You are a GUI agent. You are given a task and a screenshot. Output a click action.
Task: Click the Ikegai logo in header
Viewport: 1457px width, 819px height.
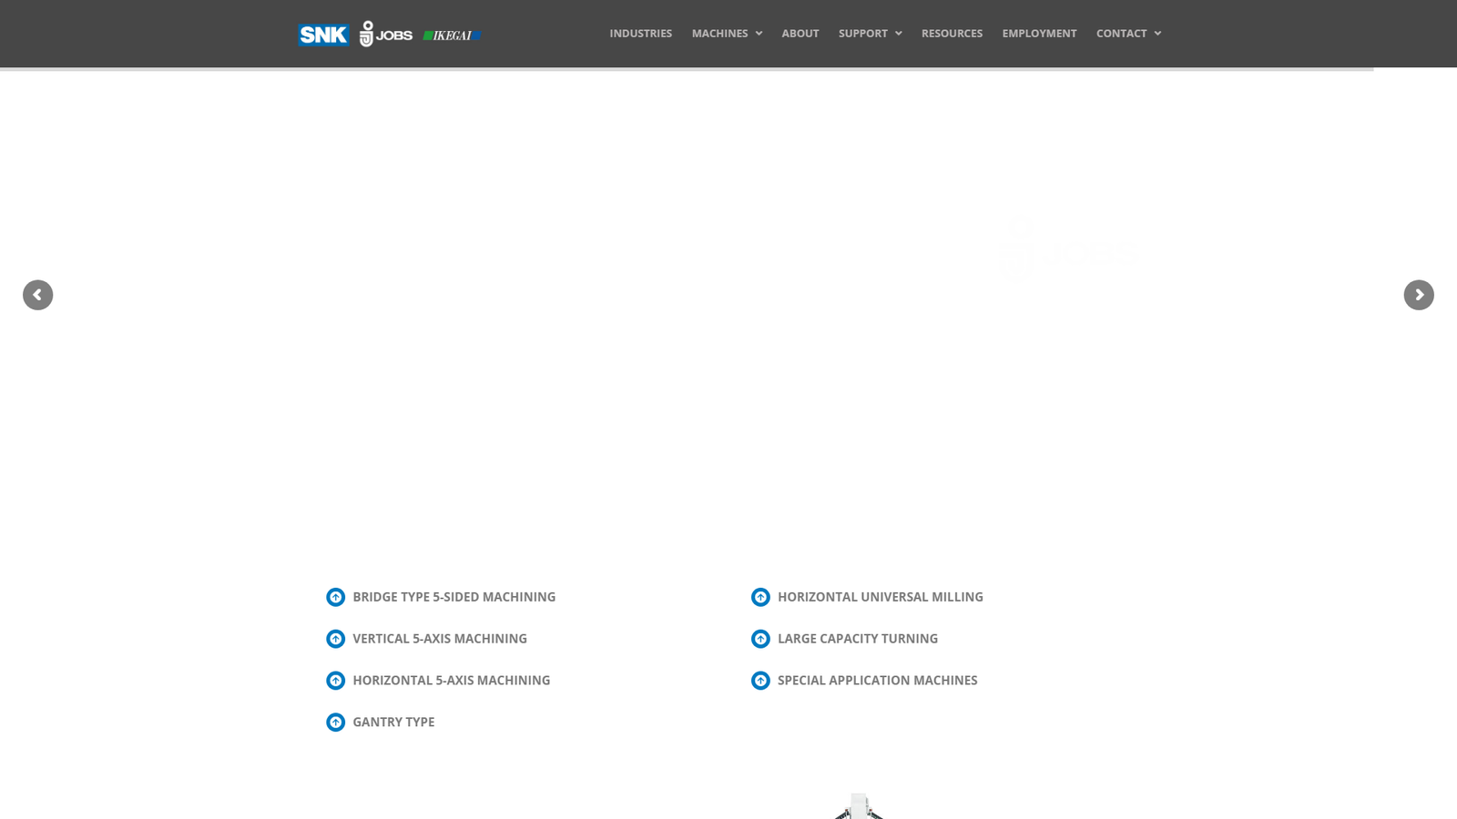tap(452, 35)
